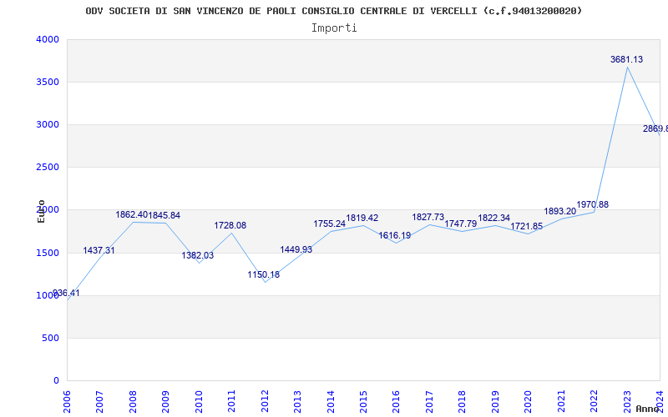Screen dimensions: 668x417
Task: Click the 2013 x-axis year label
Action: (x=298, y=402)
